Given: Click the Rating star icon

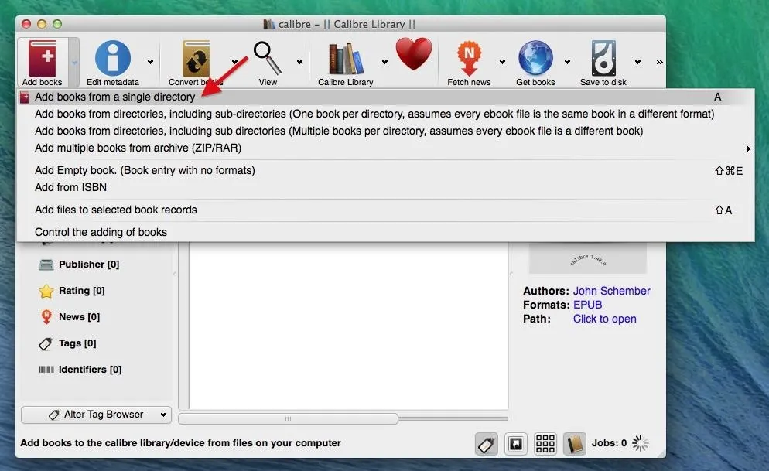Looking at the screenshot, I should pos(46,291).
